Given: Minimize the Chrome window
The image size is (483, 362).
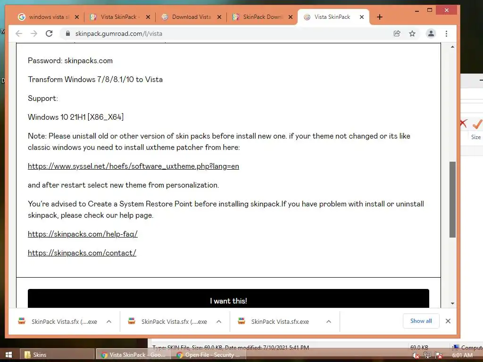Looking at the screenshot, I should [x=417, y=10].
